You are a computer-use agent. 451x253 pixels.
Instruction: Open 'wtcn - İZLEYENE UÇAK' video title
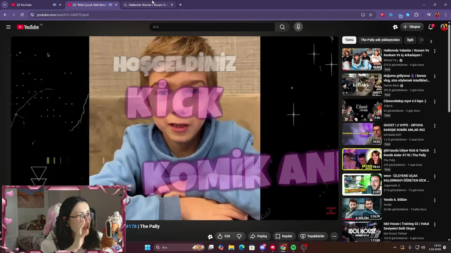click(x=407, y=178)
